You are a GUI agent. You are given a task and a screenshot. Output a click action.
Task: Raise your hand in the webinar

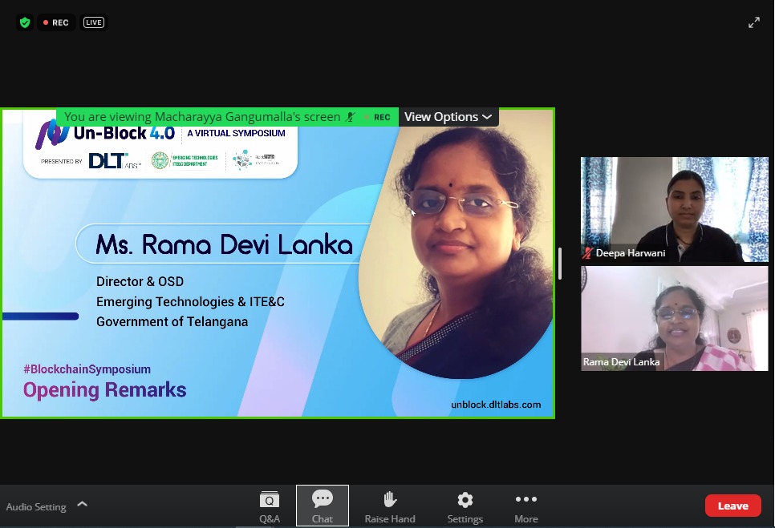tap(390, 506)
